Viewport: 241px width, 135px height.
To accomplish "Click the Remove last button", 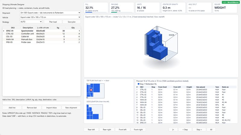I will 32,108.
